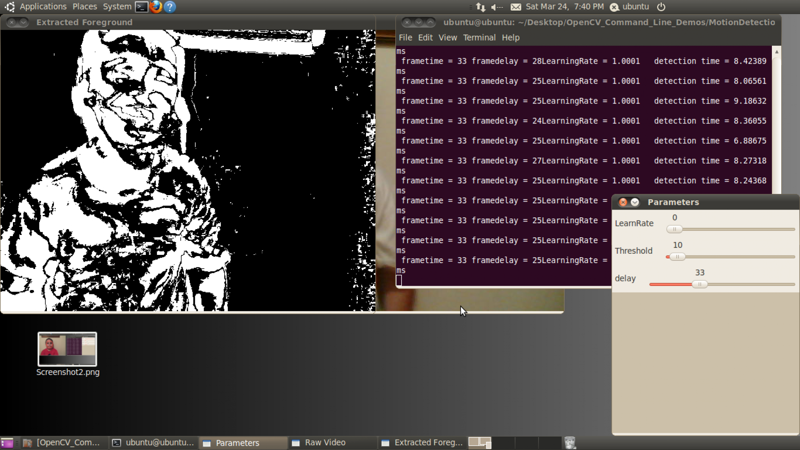Open the Terminal menu in the terminal window

click(x=479, y=38)
